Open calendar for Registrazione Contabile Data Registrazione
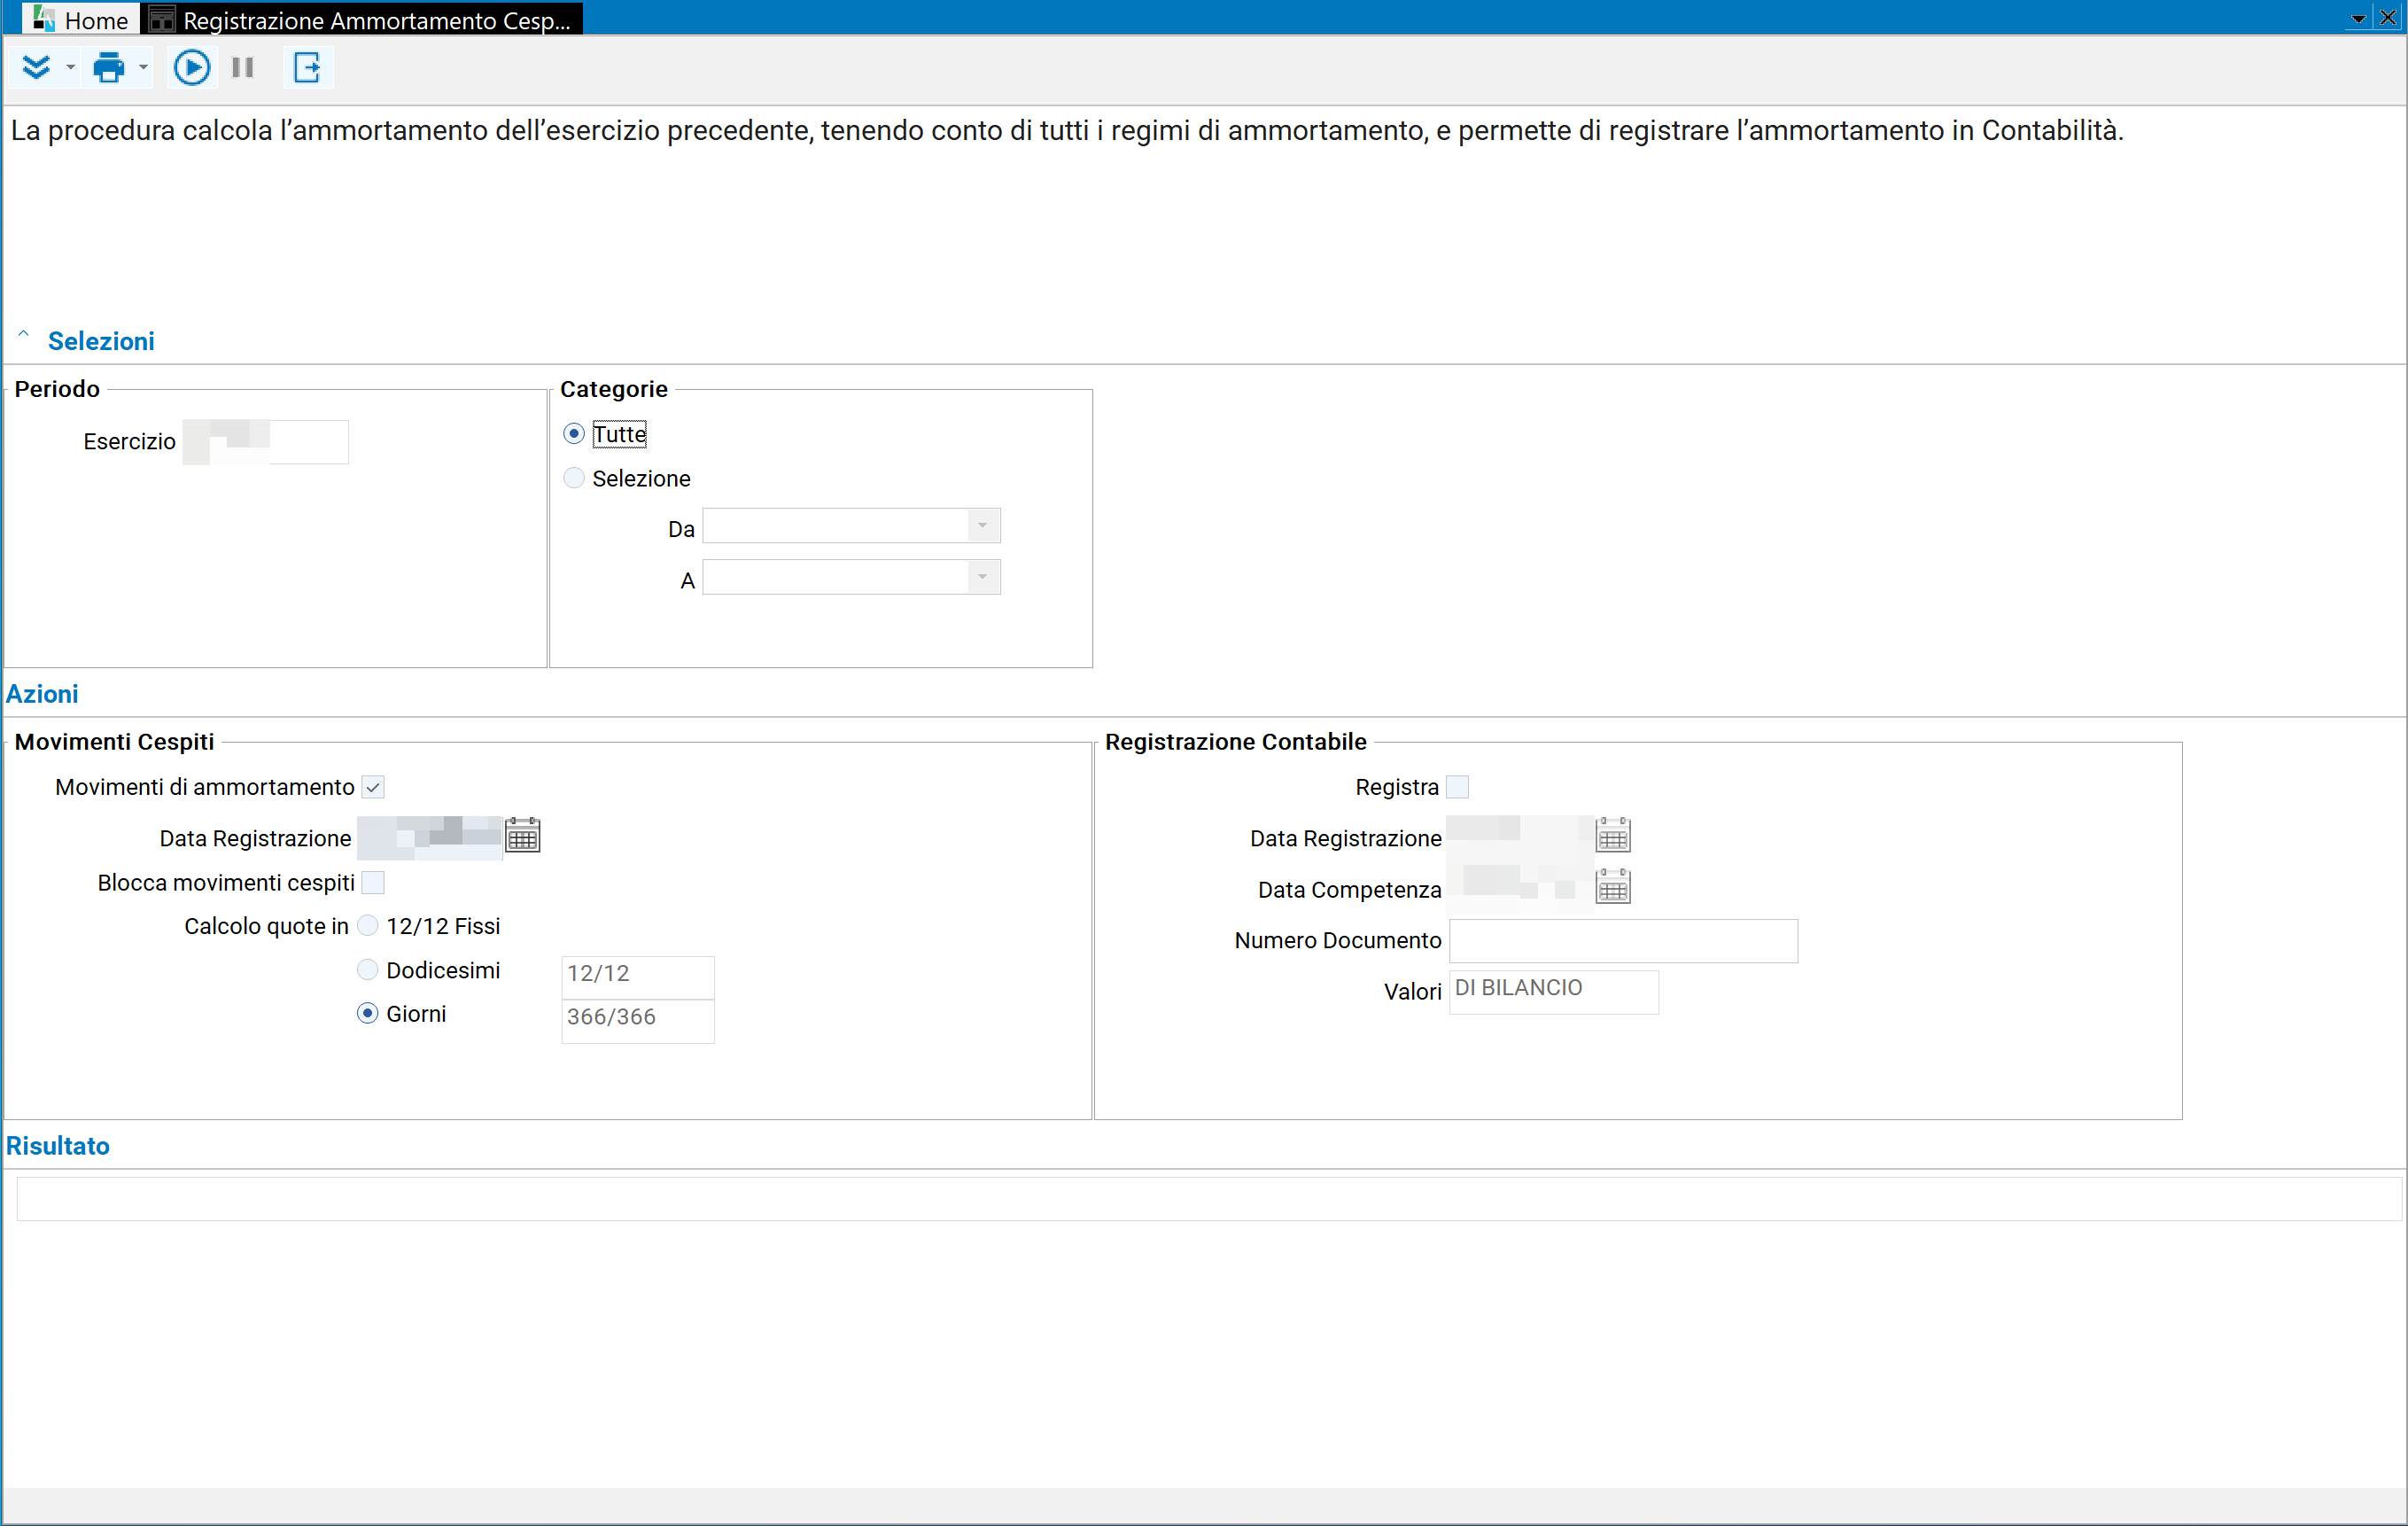The image size is (2408, 1526). click(x=1613, y=835)
